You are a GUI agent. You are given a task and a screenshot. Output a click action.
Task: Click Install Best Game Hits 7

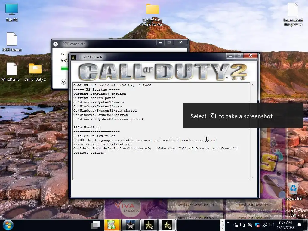coord(254,205)
